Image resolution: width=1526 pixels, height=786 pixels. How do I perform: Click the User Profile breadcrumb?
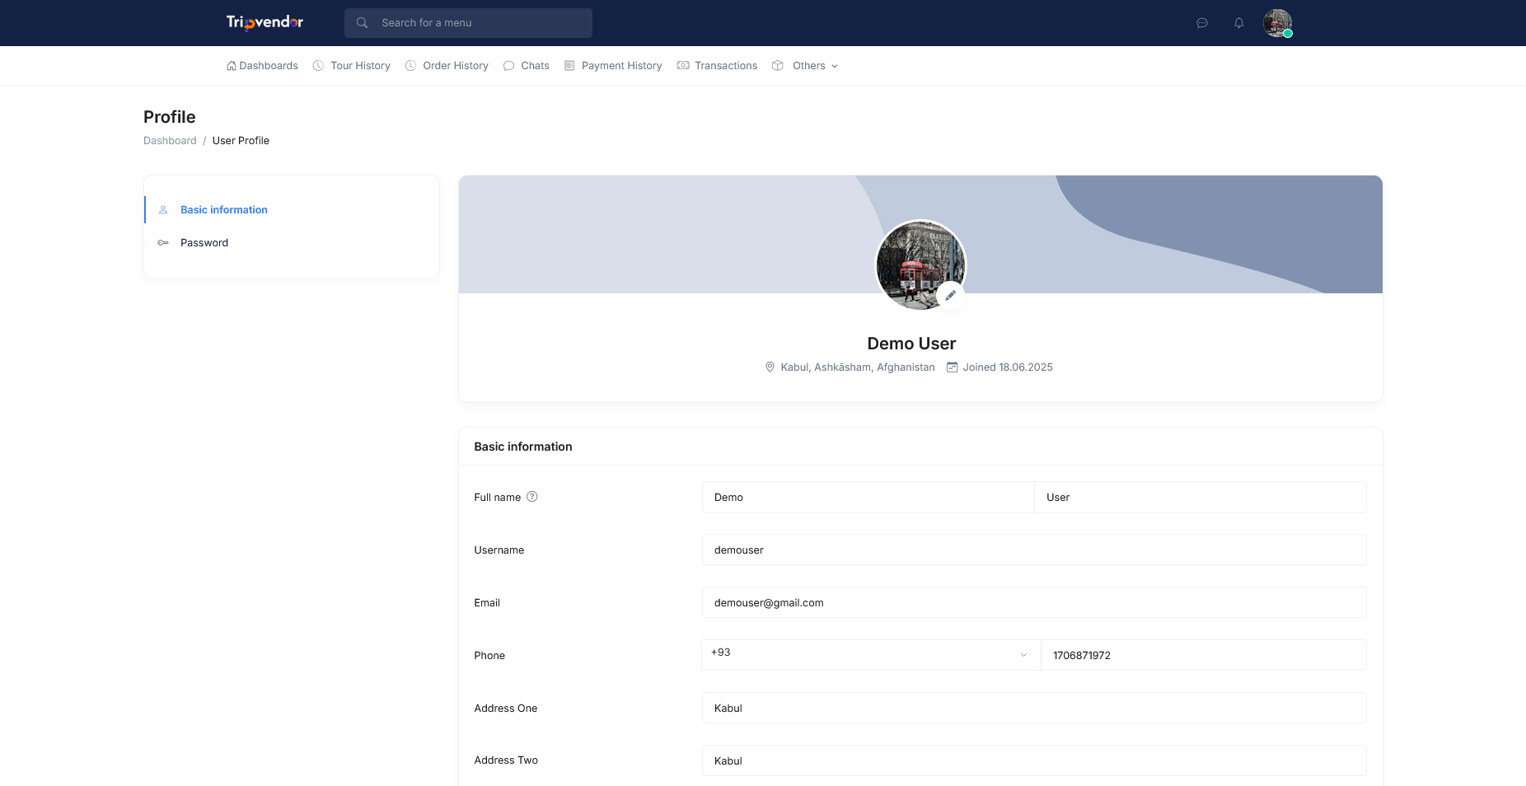point(241,141)
